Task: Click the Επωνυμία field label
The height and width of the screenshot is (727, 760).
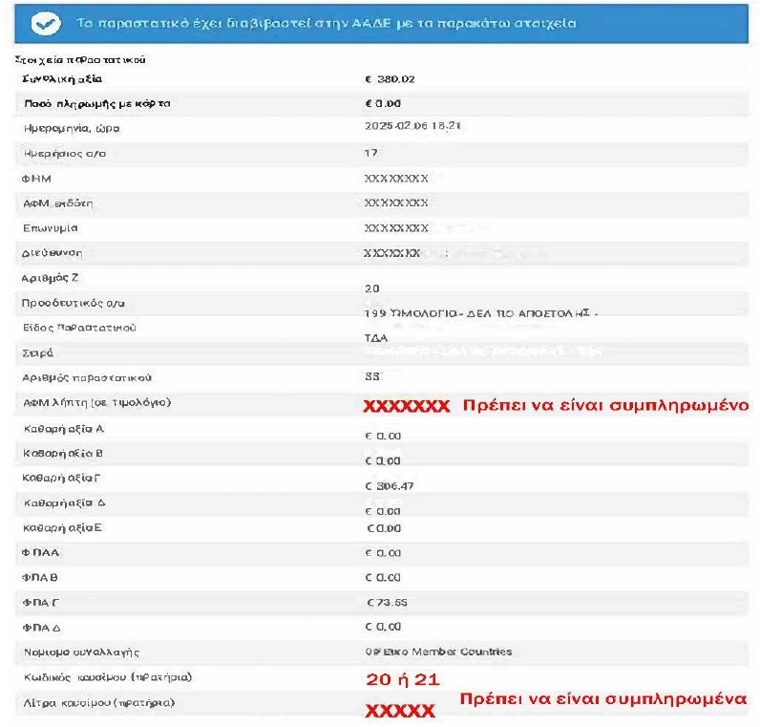Action: [51, 229]
